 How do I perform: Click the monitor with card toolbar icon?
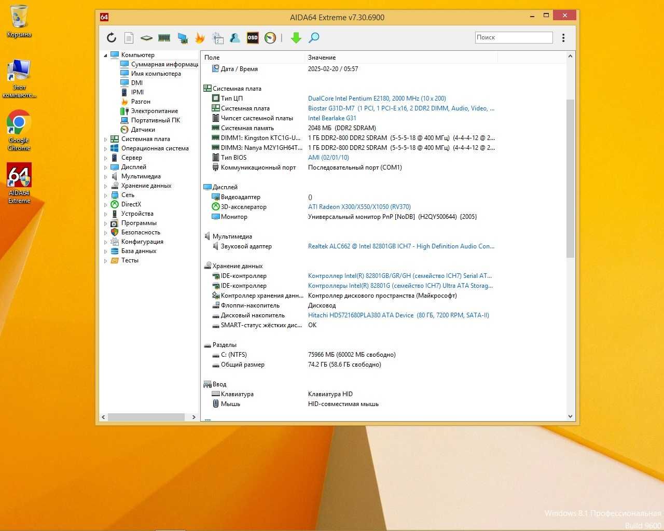182,38
